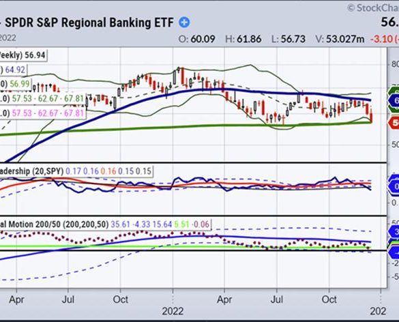
Task: Click the blue value tag on Leadership axis
Action: (394, 186)
